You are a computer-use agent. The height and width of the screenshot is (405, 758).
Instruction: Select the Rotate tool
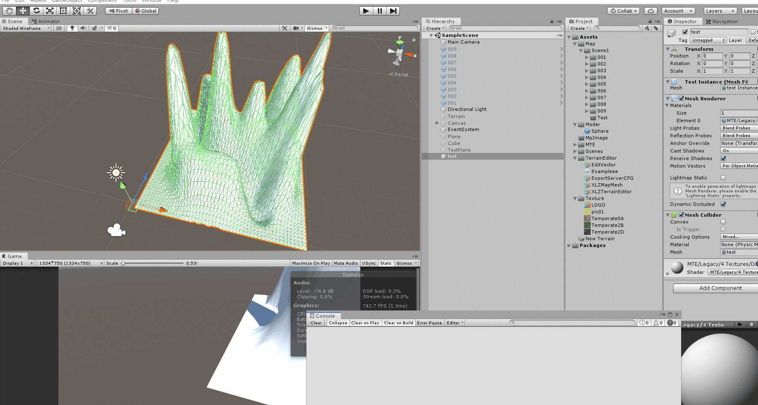[36, 11]
